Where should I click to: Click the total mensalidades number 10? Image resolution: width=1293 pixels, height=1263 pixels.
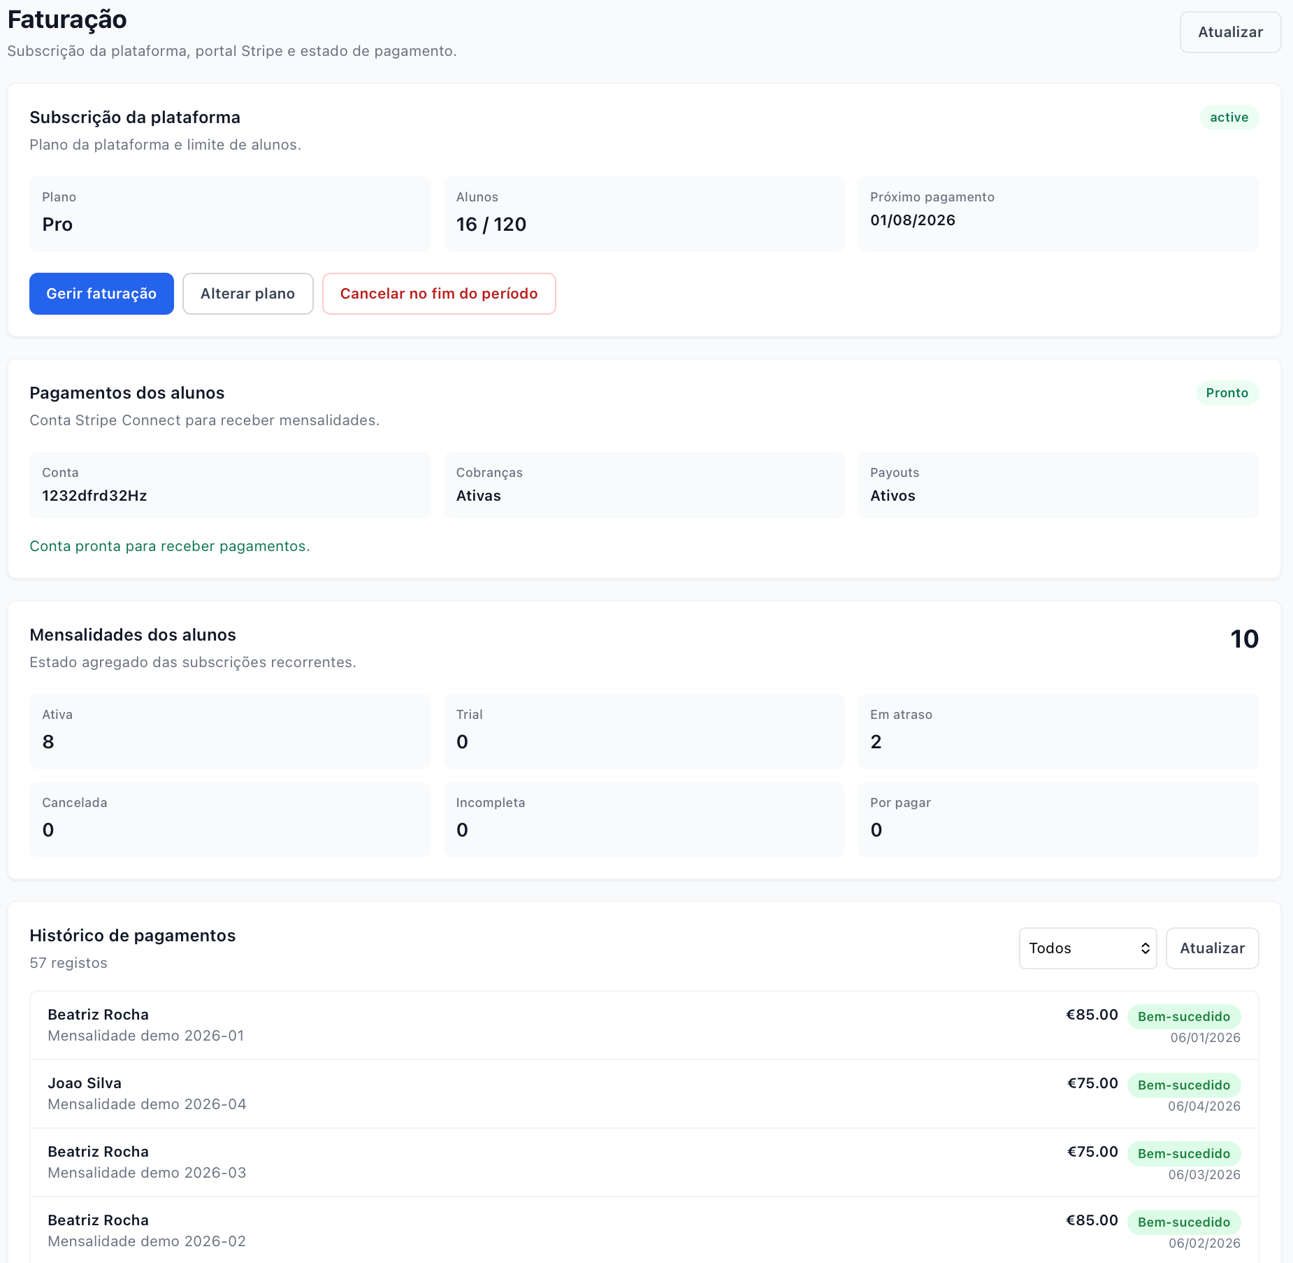[x=1244, y=639]
